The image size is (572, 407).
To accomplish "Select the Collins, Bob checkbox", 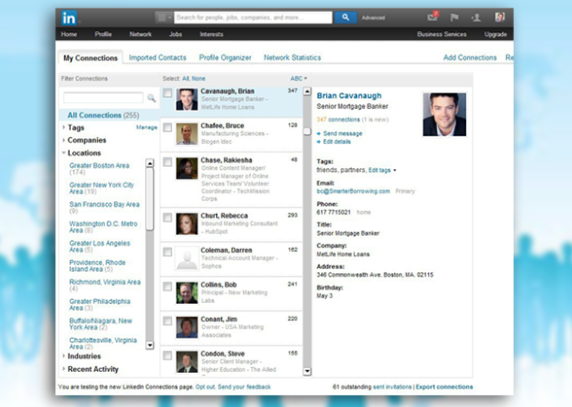I will pos(167,287).
